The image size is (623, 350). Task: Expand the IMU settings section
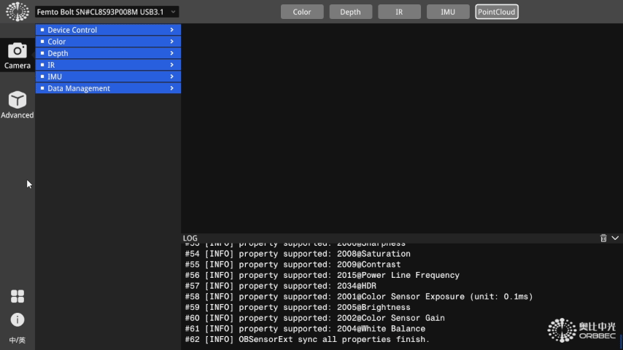(108, 77)
